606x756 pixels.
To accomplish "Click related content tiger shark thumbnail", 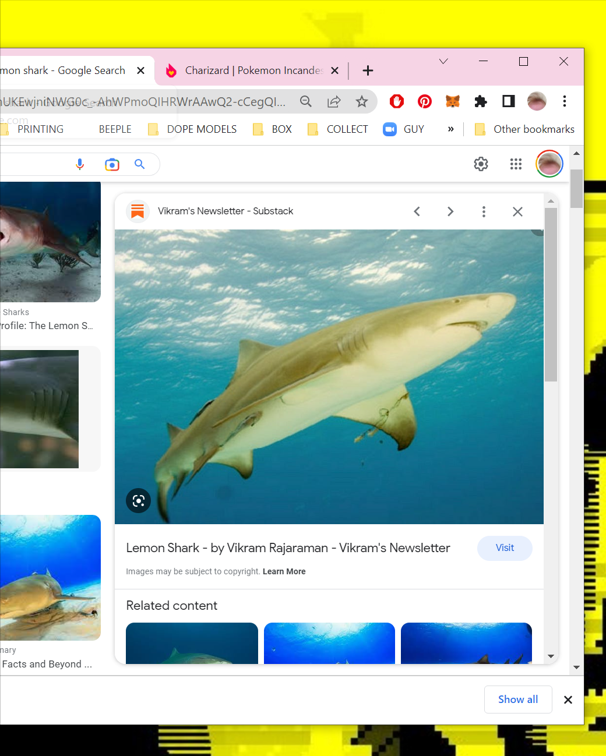I will [x=192, y=644].
